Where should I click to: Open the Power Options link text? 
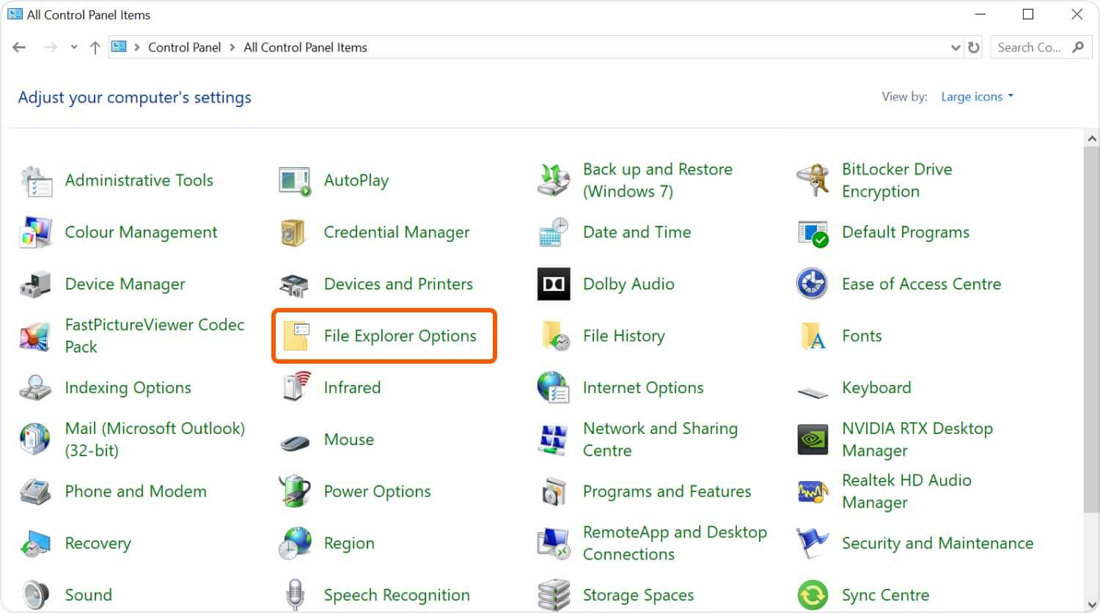(377, 492)
